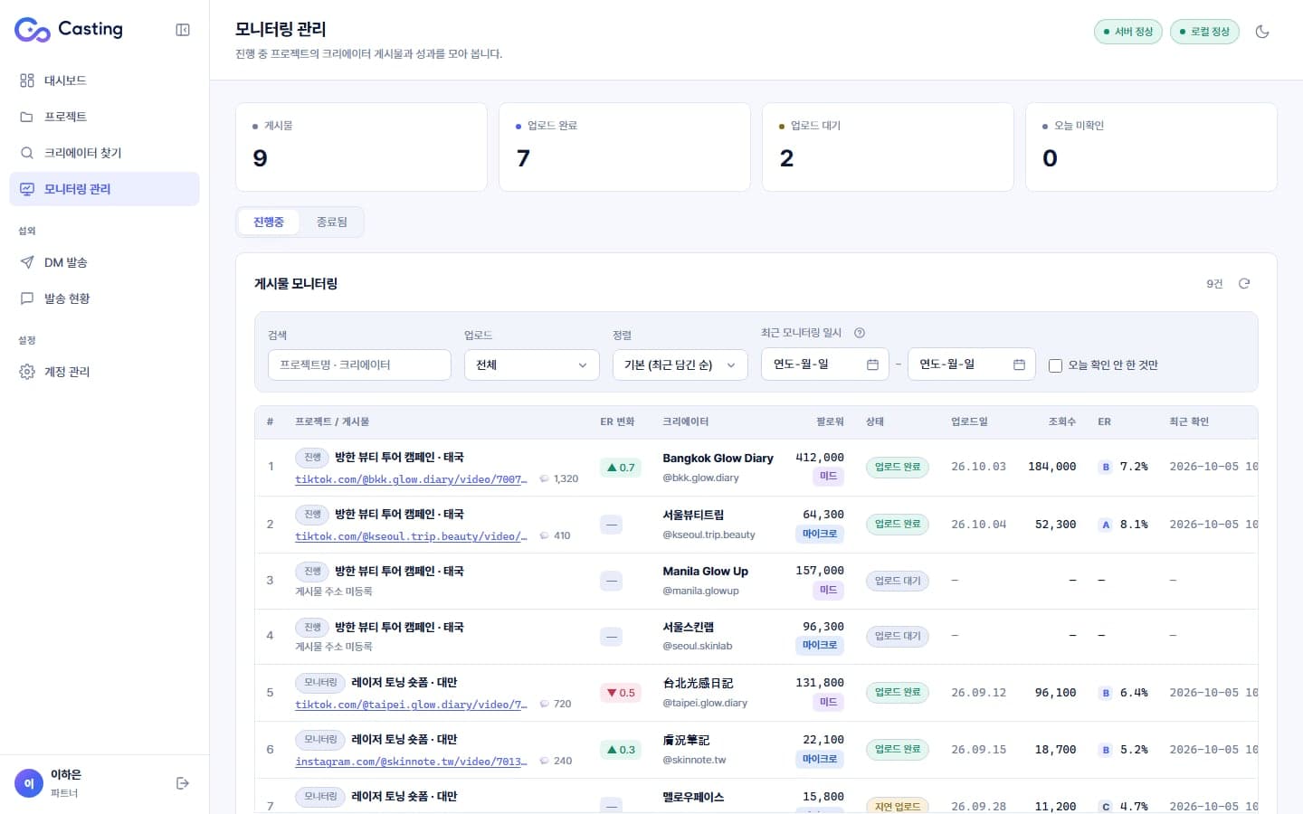1303x814 pixels.
Task: Switch to the 종료됨 tab
Action: (x=332, y=222)
